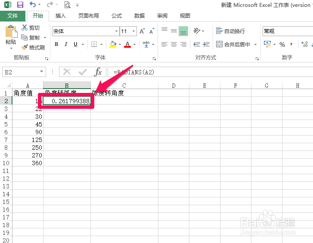Click the increase indent icon
The image size is (313, 243).
pos(206,44)
